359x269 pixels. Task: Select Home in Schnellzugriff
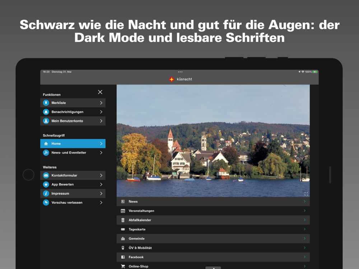[73, 144]
